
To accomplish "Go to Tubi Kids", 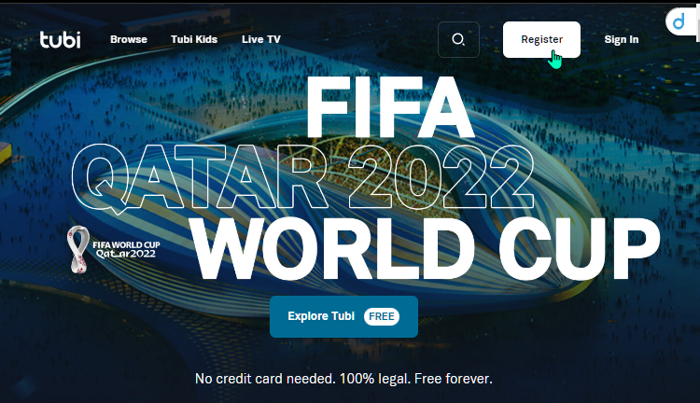I will 194,39.
